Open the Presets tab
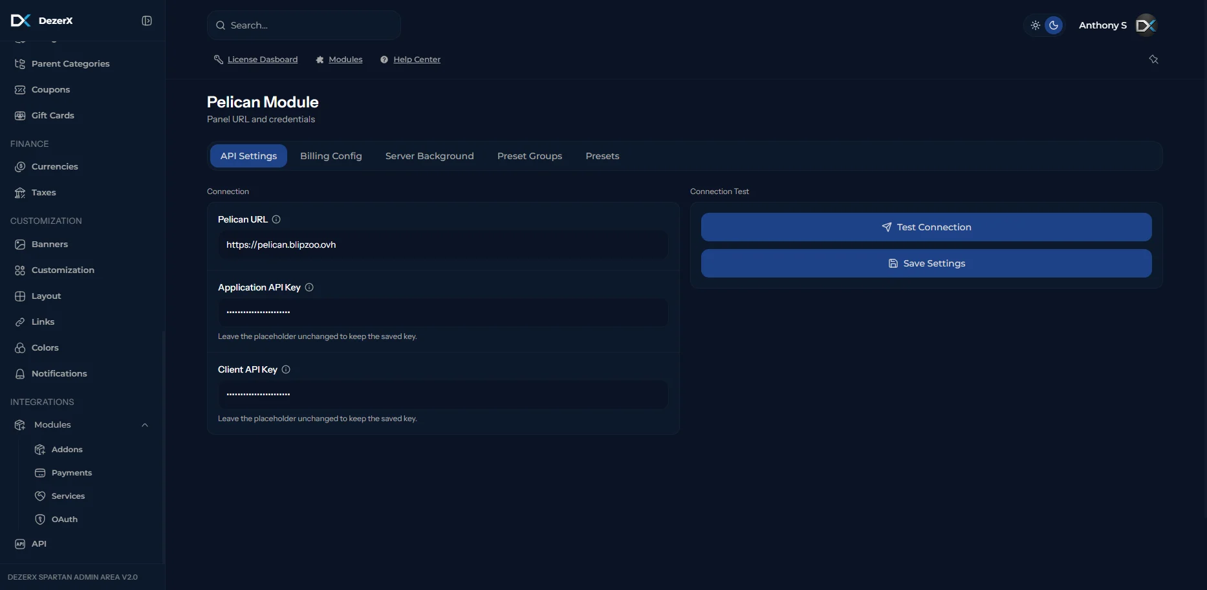 602,156
